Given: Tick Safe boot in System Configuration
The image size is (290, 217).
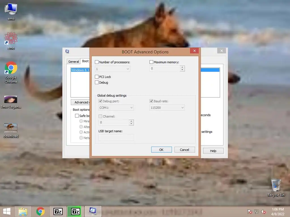Looking at the screenshot, I should 77,116.
